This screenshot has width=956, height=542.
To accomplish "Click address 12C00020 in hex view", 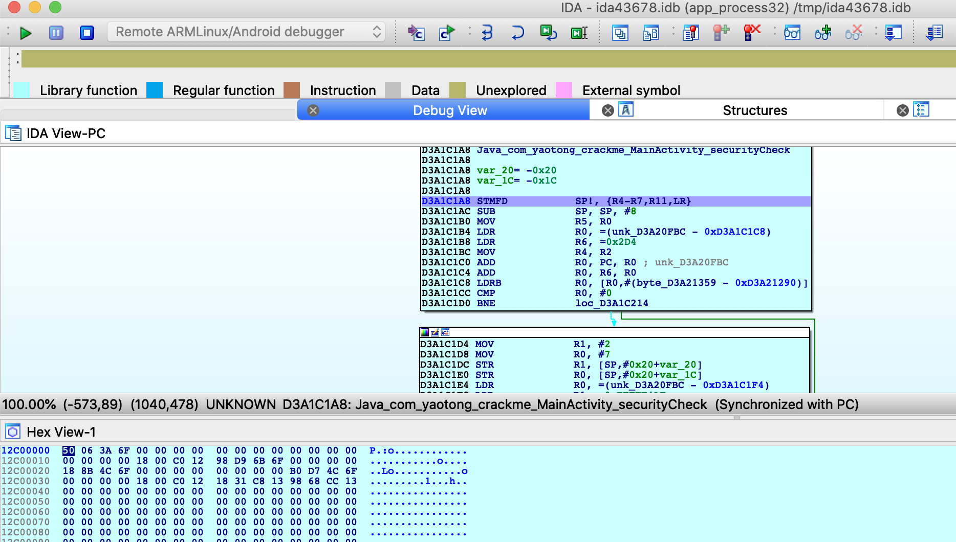I will point(26,471).
